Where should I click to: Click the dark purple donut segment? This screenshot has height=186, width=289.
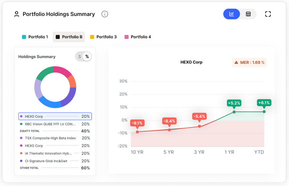(x=70, y=97)
